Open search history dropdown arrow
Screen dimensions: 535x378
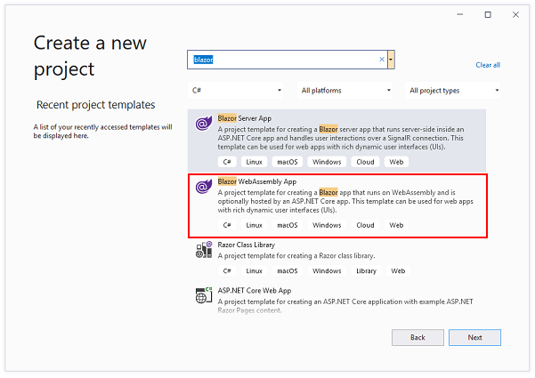[391, 60]
